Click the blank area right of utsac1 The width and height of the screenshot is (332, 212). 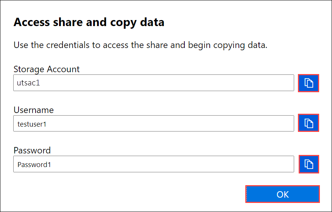(x=167, y=83)
